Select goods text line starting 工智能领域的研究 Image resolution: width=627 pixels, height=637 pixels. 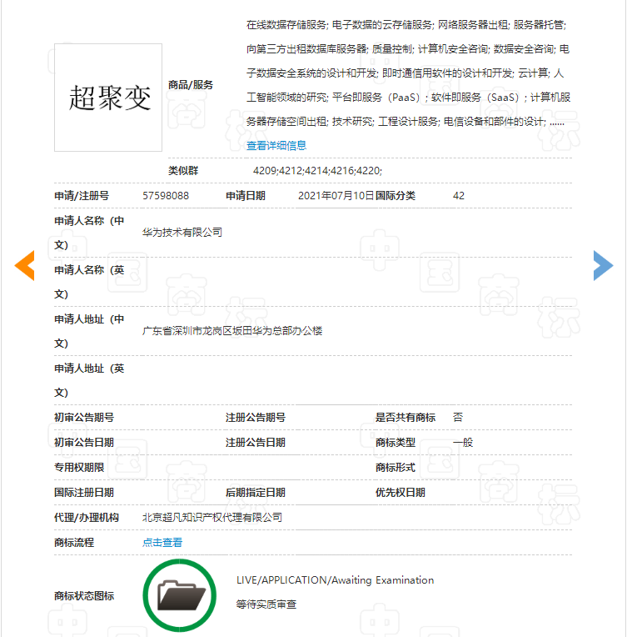tap(408, 98)
